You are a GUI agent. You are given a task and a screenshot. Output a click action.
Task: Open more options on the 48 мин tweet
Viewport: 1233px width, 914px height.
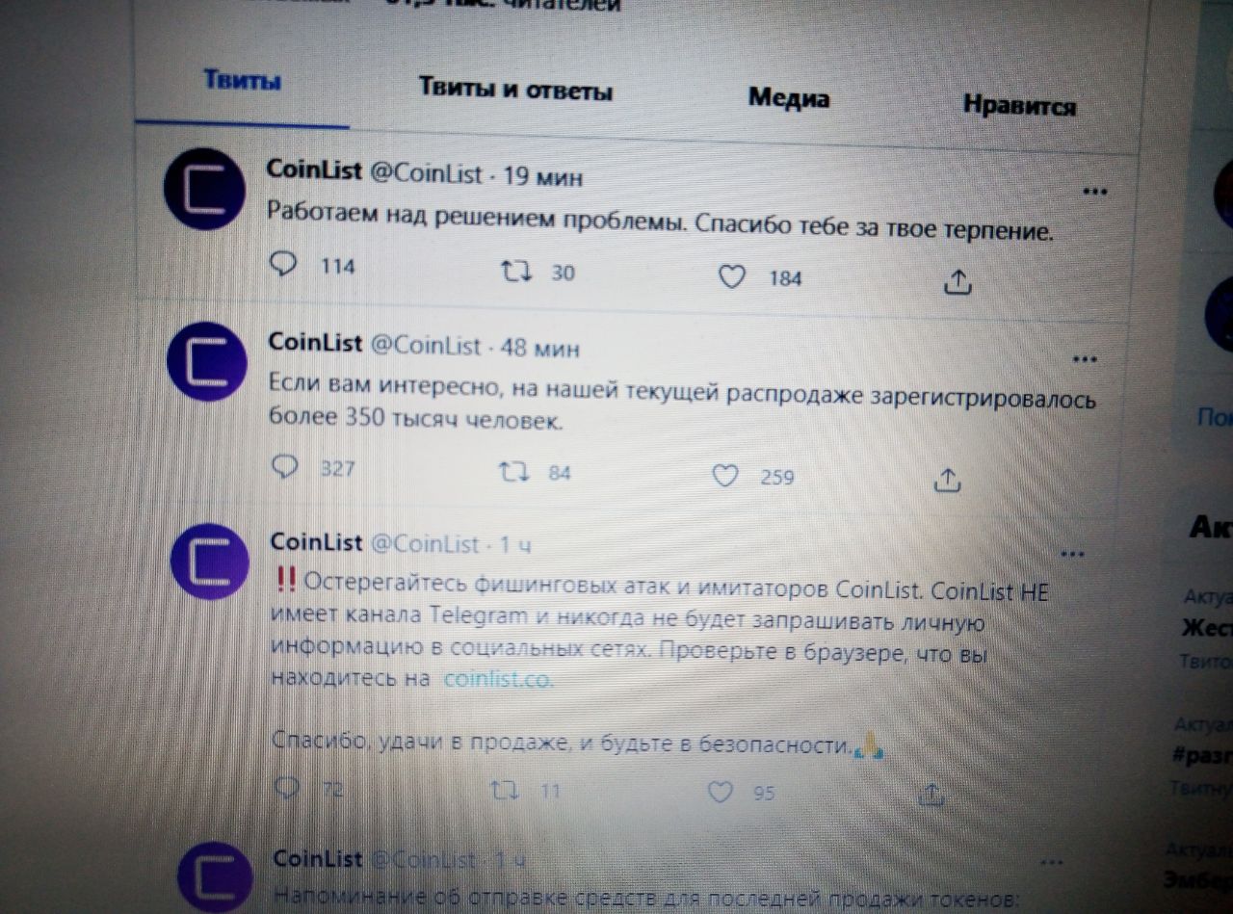[x=1085, y=359]
